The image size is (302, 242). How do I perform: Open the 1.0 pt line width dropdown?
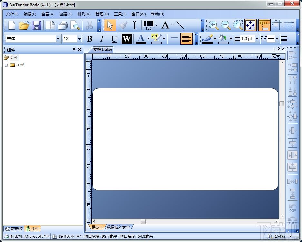tap(257, 39)
